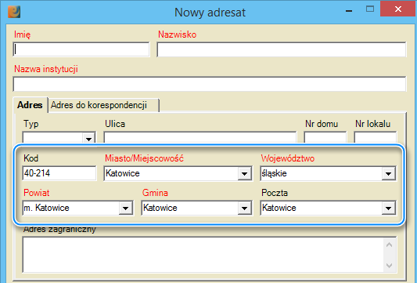Focus the Imię input field
417x283 pixels.
tap(81, 49)
